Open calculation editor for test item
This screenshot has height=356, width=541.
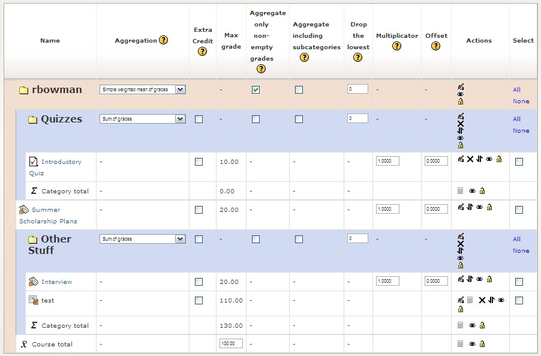click(470, 300)
